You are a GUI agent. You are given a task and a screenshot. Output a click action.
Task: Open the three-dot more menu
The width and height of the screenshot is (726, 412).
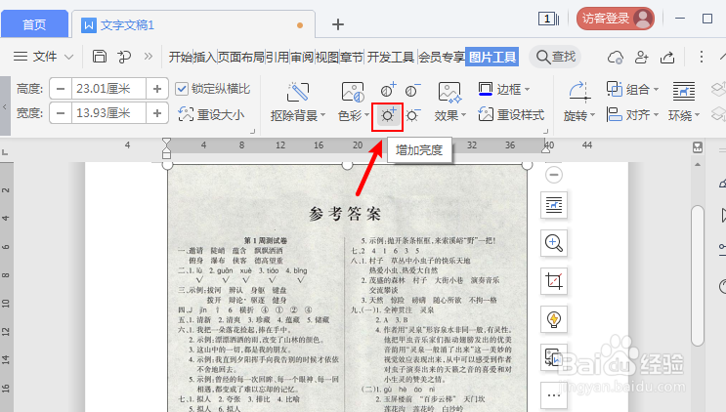pyautogui.click(x=701, y=57)
